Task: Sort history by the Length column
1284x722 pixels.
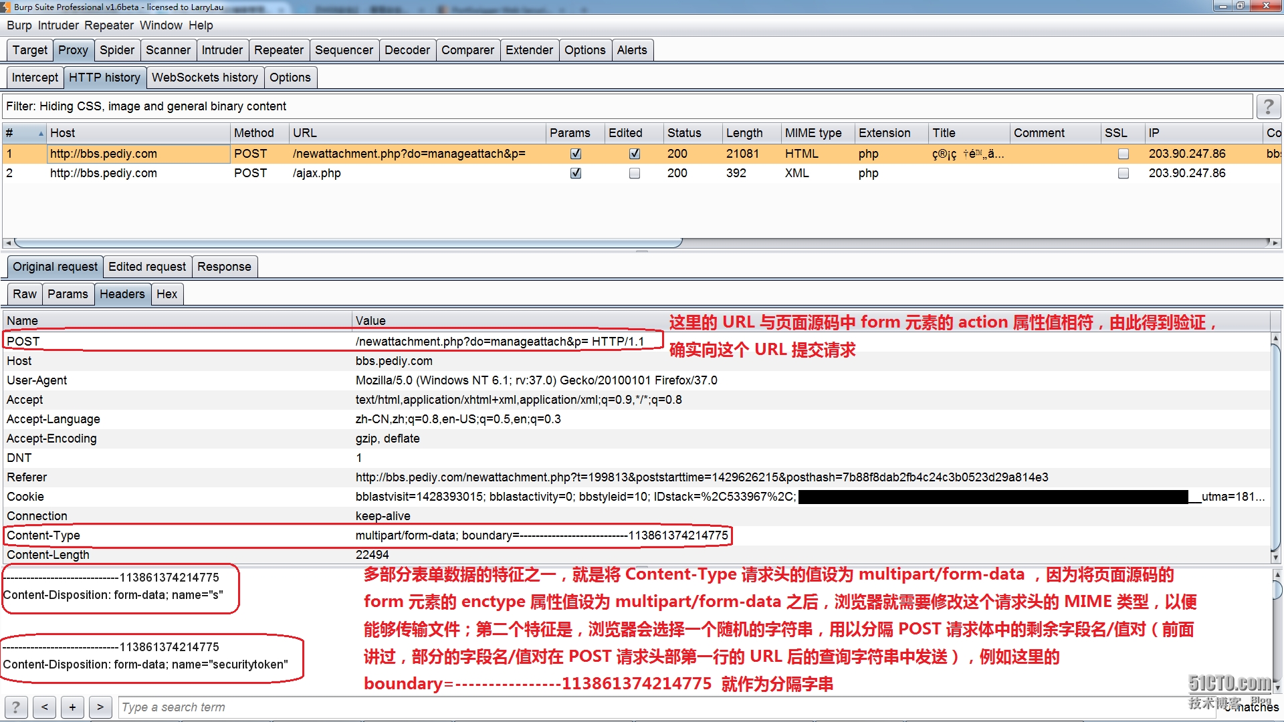Action: coord(752,133)
